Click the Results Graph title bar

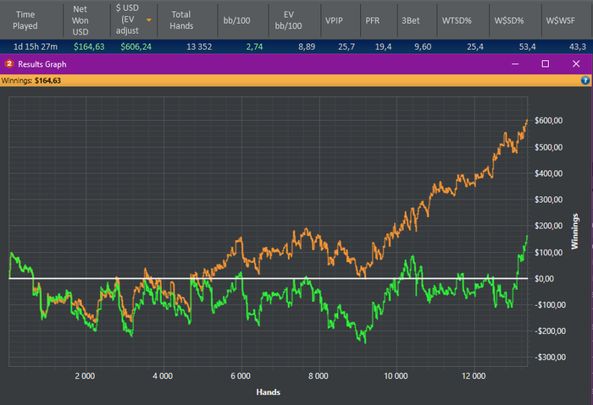(254, 64)
